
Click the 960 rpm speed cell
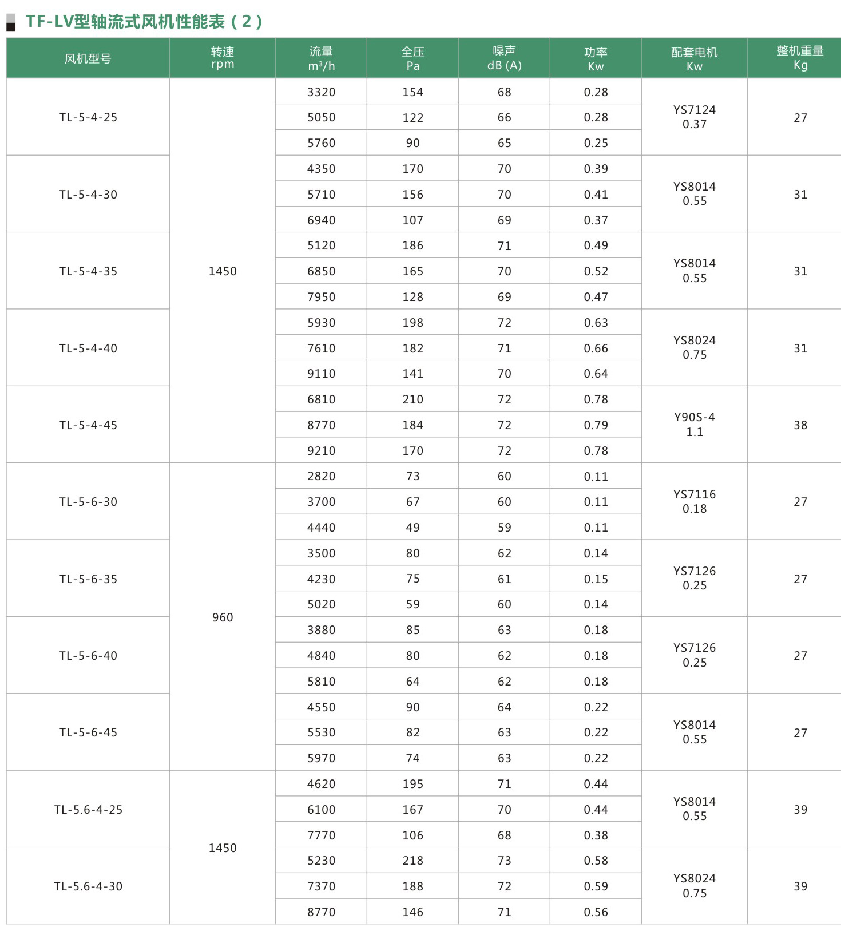click(223, 617)
